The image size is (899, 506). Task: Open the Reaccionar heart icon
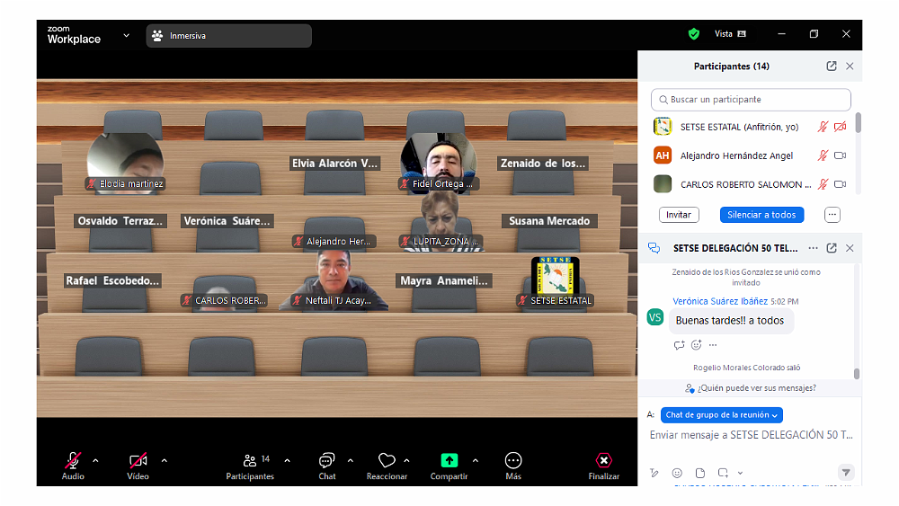tap(387, 461)
